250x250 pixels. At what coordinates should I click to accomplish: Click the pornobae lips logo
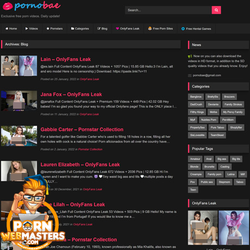pyautogui.click(x=32, y=6)
